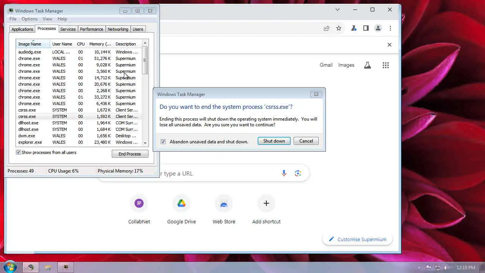The width and height of the screenshot is (485, 273).
Task: Open the Google apps grid
Action: [386, 65]
